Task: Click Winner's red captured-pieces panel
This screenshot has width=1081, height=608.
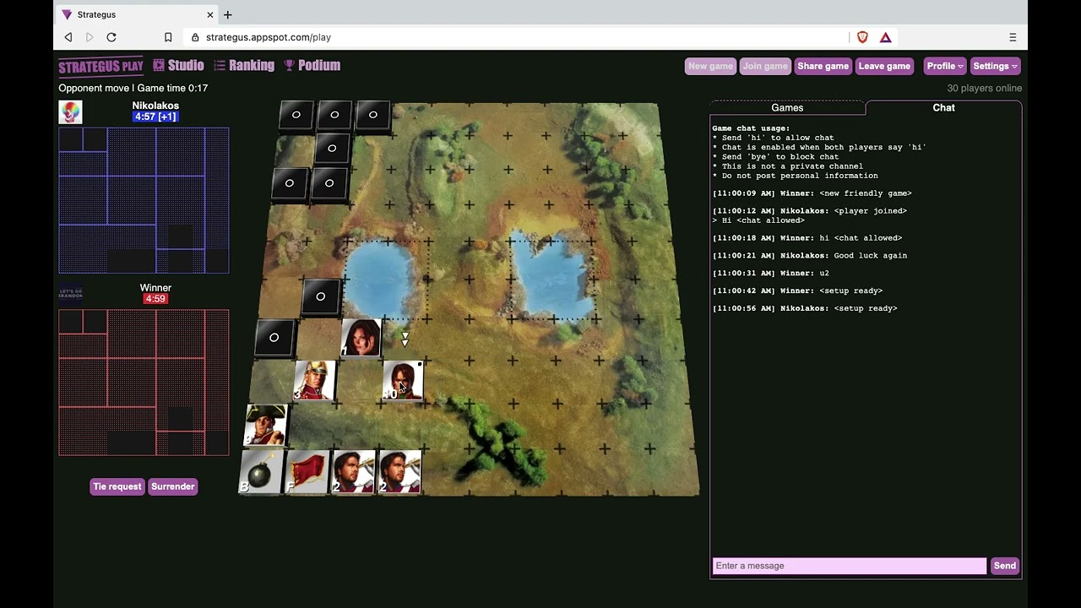Action: tap(144, 383)
